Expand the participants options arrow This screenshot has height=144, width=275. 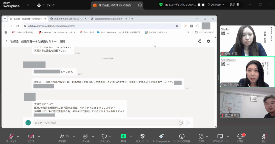pos(74,136)
